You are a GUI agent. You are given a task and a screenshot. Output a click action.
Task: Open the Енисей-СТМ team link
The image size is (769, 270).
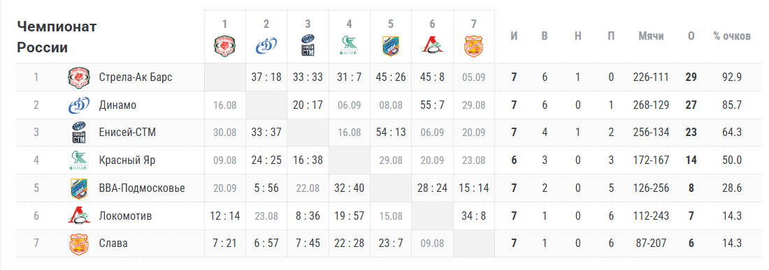126,132
